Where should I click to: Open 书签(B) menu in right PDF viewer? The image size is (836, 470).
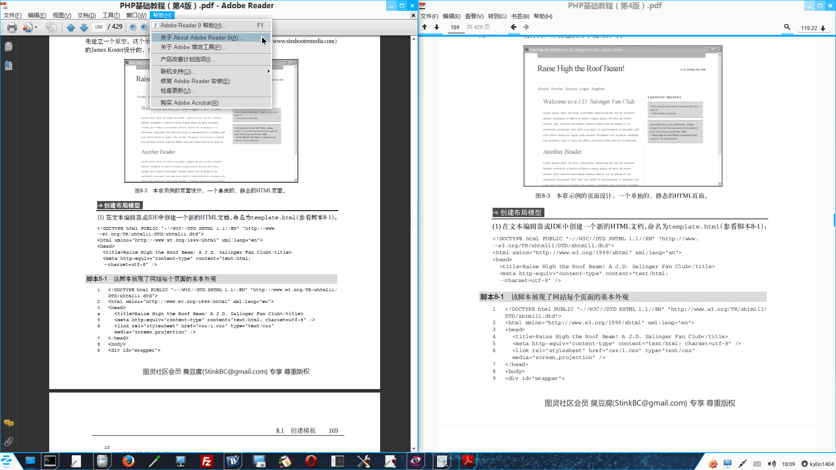click(x=520, y=16)
